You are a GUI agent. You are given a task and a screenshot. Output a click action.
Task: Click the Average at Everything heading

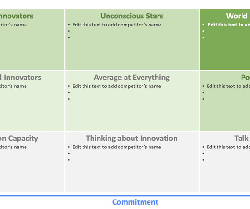[x=132, y=78]
